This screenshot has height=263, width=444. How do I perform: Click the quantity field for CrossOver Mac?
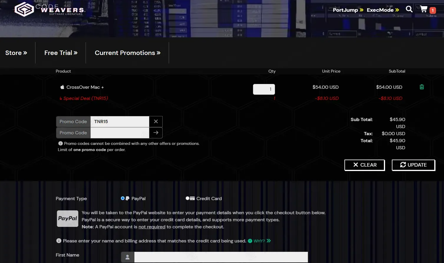point(264,89)
